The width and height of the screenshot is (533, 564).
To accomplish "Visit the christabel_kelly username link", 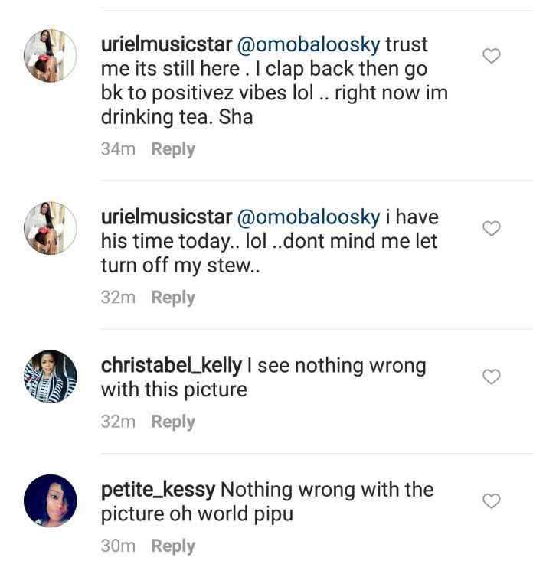I will [x=171, y=366].
